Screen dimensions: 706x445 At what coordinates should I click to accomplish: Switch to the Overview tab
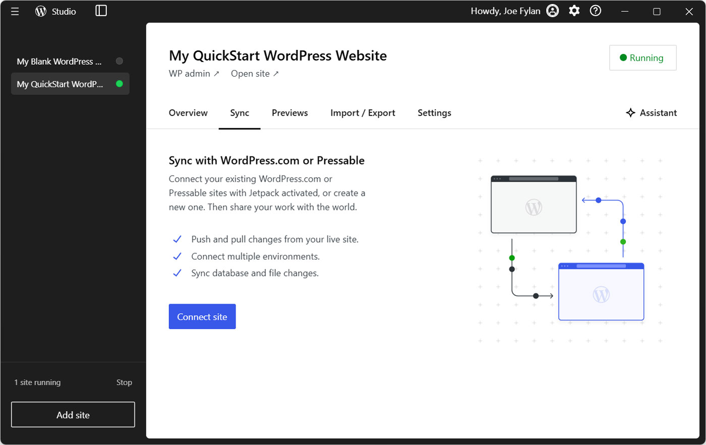tap(188, 113)
